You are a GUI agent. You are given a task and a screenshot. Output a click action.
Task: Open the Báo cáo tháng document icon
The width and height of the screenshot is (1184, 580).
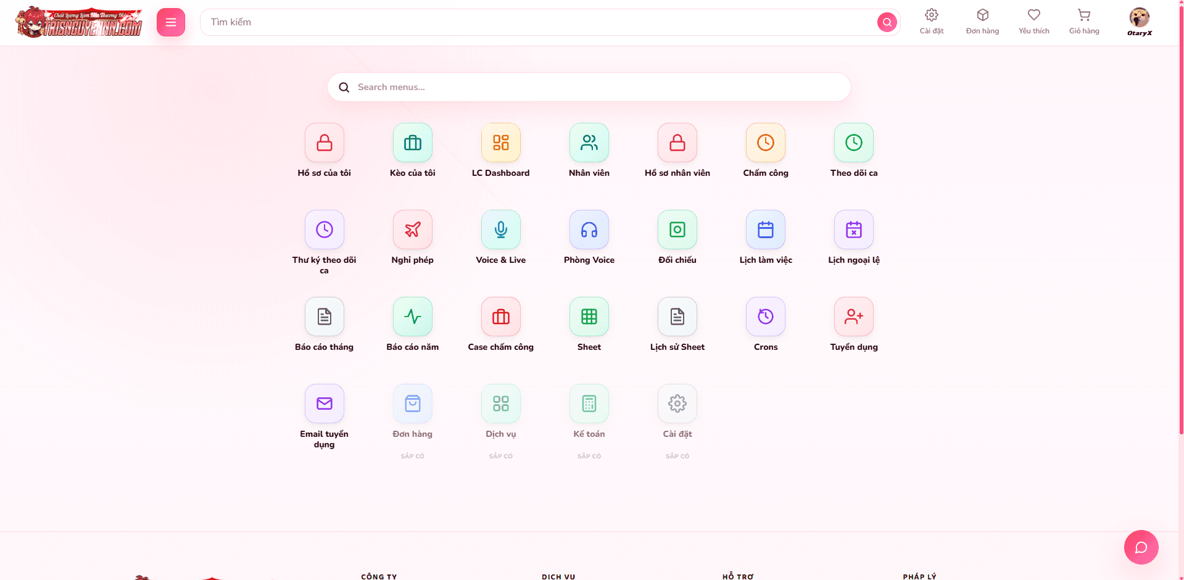click(x=325, y=317)
